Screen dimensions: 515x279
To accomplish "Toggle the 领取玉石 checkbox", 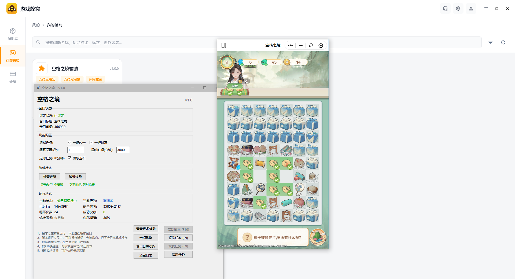I will point(69,158).
